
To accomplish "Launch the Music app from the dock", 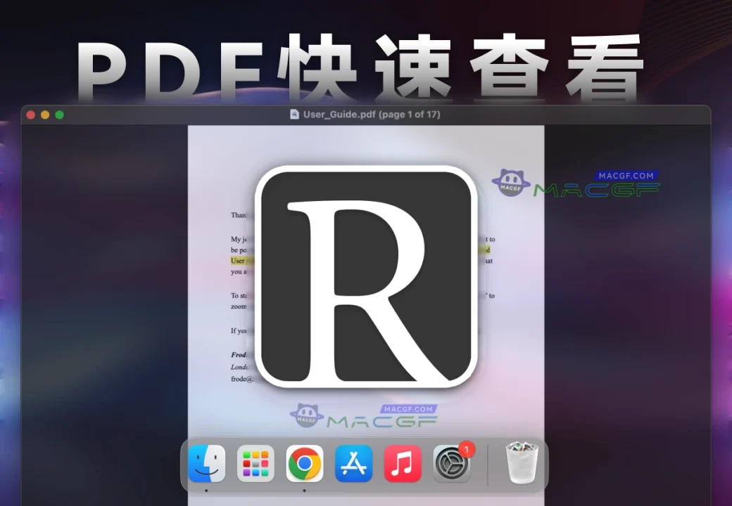I will (x=403, y=464).
